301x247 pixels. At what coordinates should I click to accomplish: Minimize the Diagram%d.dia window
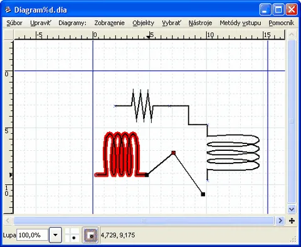point(265,9)
